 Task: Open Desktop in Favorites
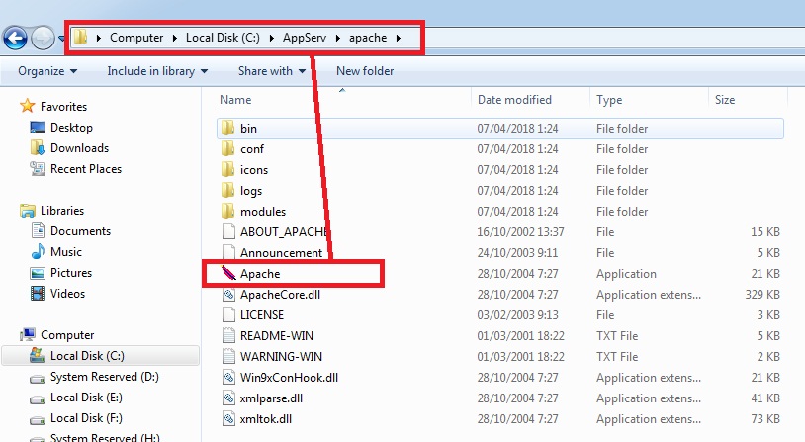click(x=71, y=128)
